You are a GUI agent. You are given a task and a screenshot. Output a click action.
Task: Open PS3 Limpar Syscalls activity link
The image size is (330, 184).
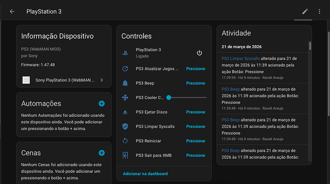coord(241,58)
